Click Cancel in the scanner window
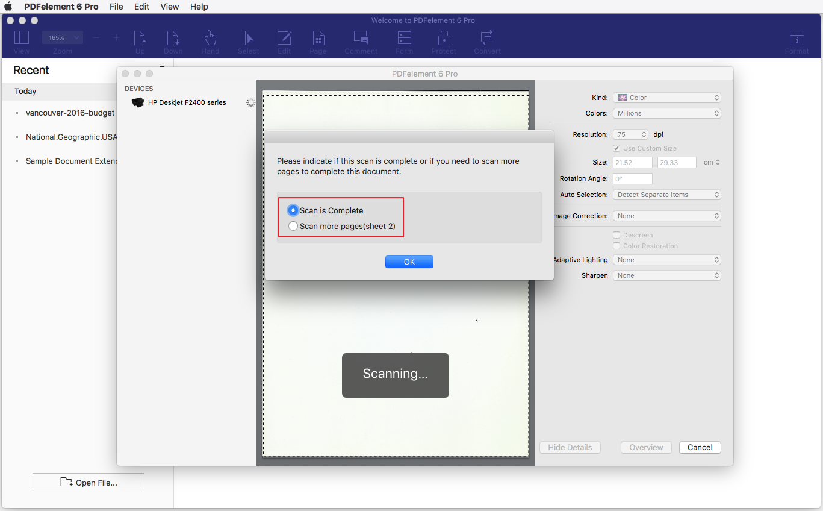This screenshot has height=511, width=823. (x=700, y=447)
